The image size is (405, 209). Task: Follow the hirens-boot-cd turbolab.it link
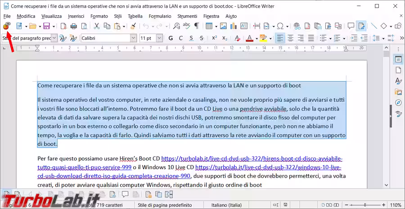coord(252,159)
